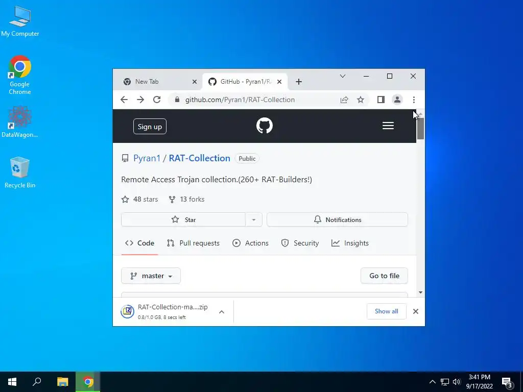This screenshot has width=523, height=392.
Task: Open the master branch dropdown
Action: (x=151, y=276)
